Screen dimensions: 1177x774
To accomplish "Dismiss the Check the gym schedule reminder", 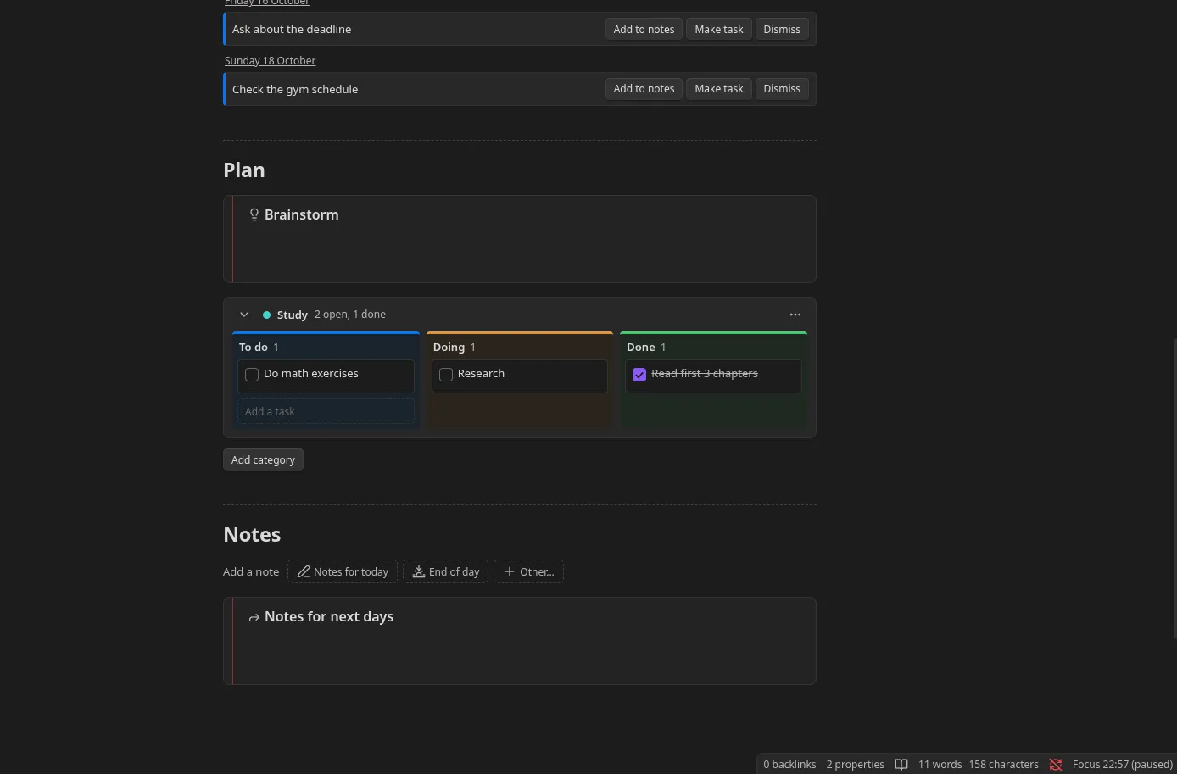I will 782,89.
